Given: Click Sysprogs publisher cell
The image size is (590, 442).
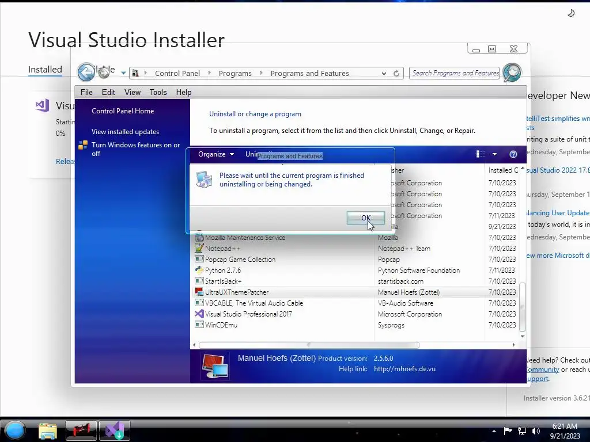Looking at the screenshot, I should tap(391, 325).
